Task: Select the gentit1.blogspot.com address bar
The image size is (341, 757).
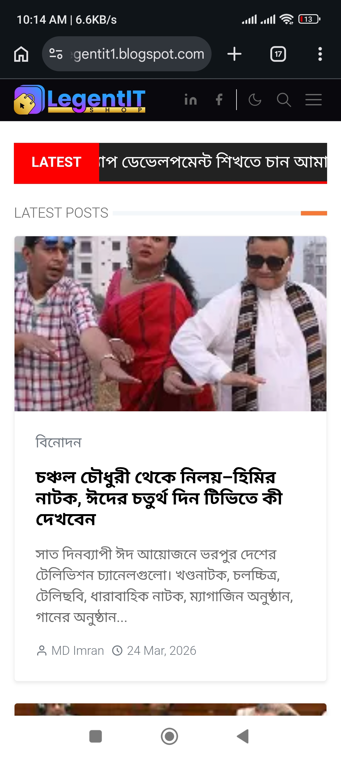Action: tap(127, 54)
